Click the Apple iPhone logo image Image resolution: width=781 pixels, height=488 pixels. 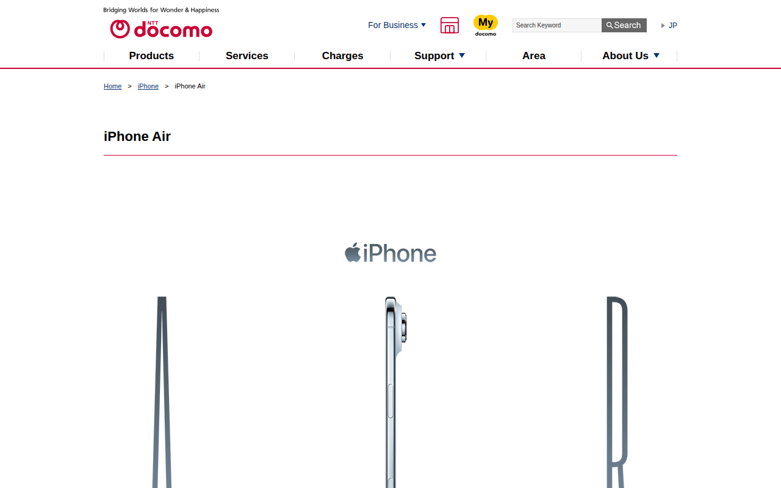(x=390, y=253)
